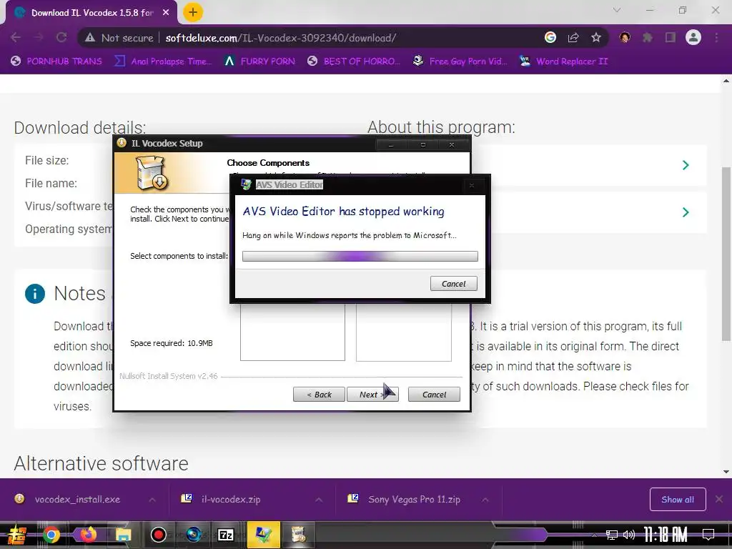This screenshot has height=549, width=732.
Task: Close the AVS Video Editor dialog
Action: coord(472,185)
